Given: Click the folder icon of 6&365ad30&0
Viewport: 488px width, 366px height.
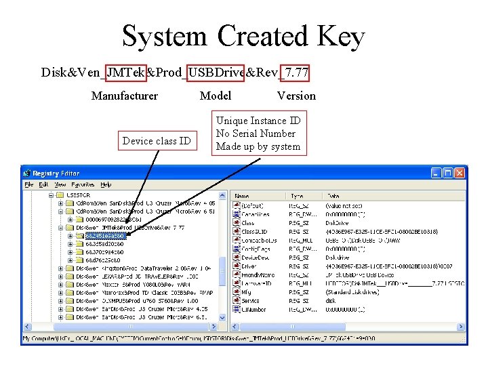Looking at the screenshot, I should click(x=80, y=244).
